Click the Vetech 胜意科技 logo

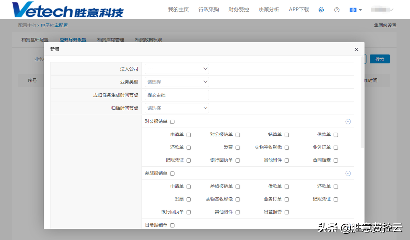coord(68,10)
